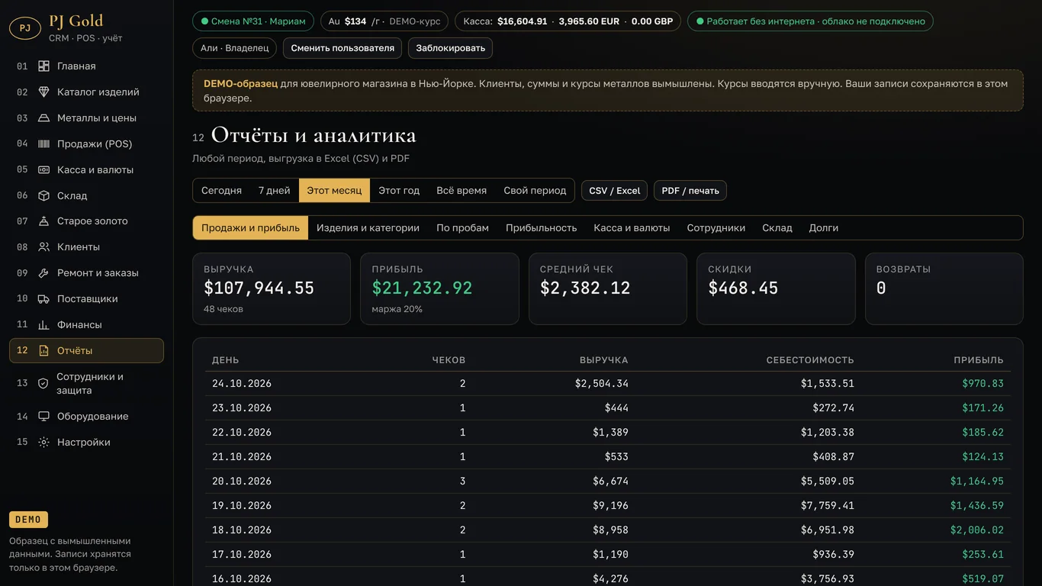Click the diamond icon for Каталог изделий
Screen dimensions: 1042x586
pyautogui.click(x=43, y=92)
